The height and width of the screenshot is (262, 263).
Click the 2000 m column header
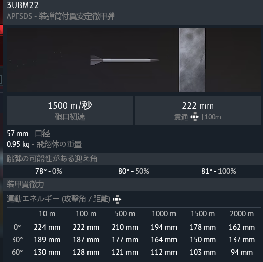pos(242,214)
